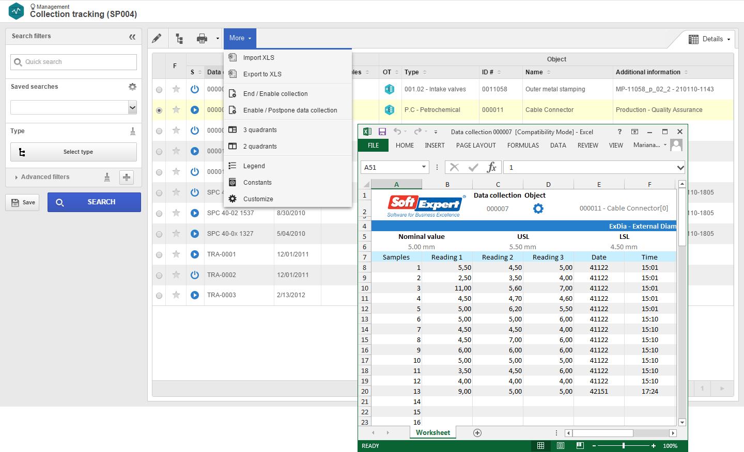The image size is (744, 452).
Task: Click Excel save icon in title bar
Action: point(382,132)
